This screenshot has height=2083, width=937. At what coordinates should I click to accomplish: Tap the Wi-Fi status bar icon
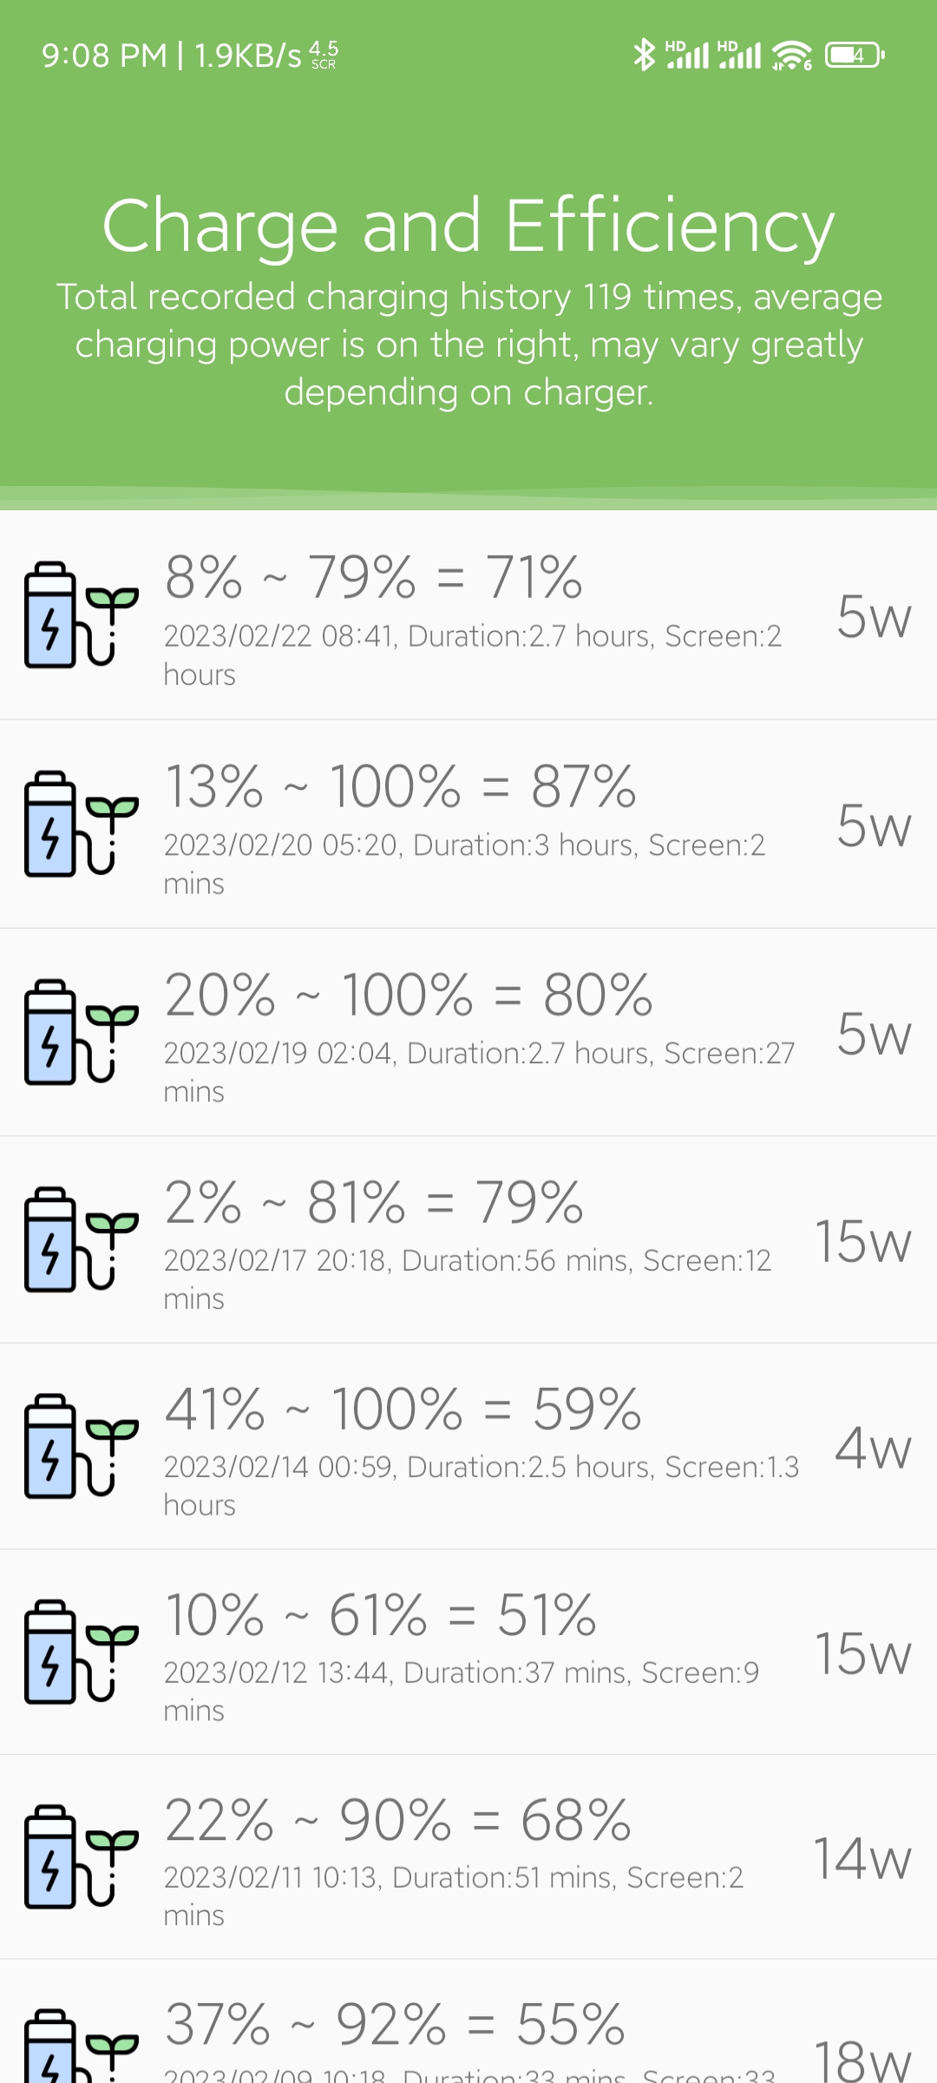[x=792, y=56]
